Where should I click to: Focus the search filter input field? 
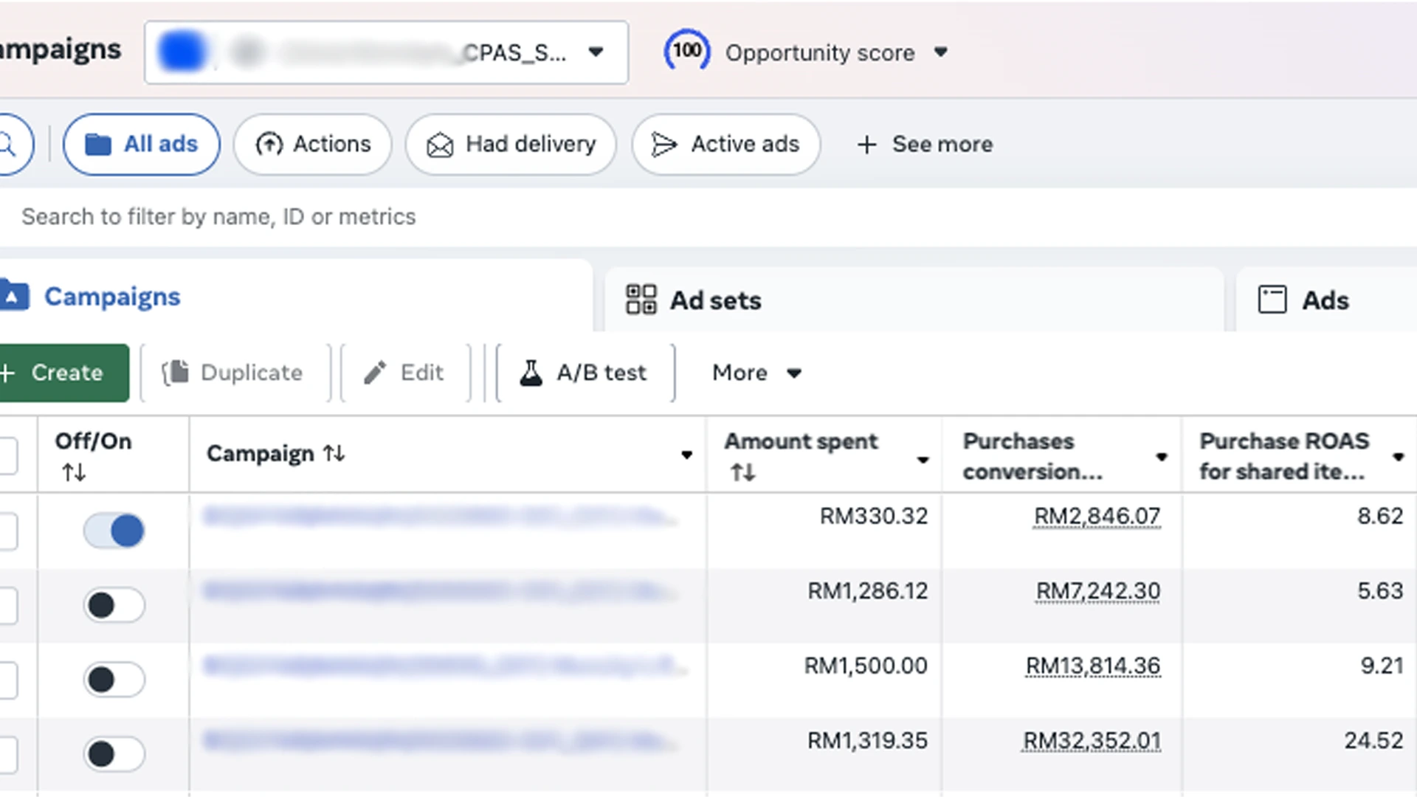click(x=708, y=217)
